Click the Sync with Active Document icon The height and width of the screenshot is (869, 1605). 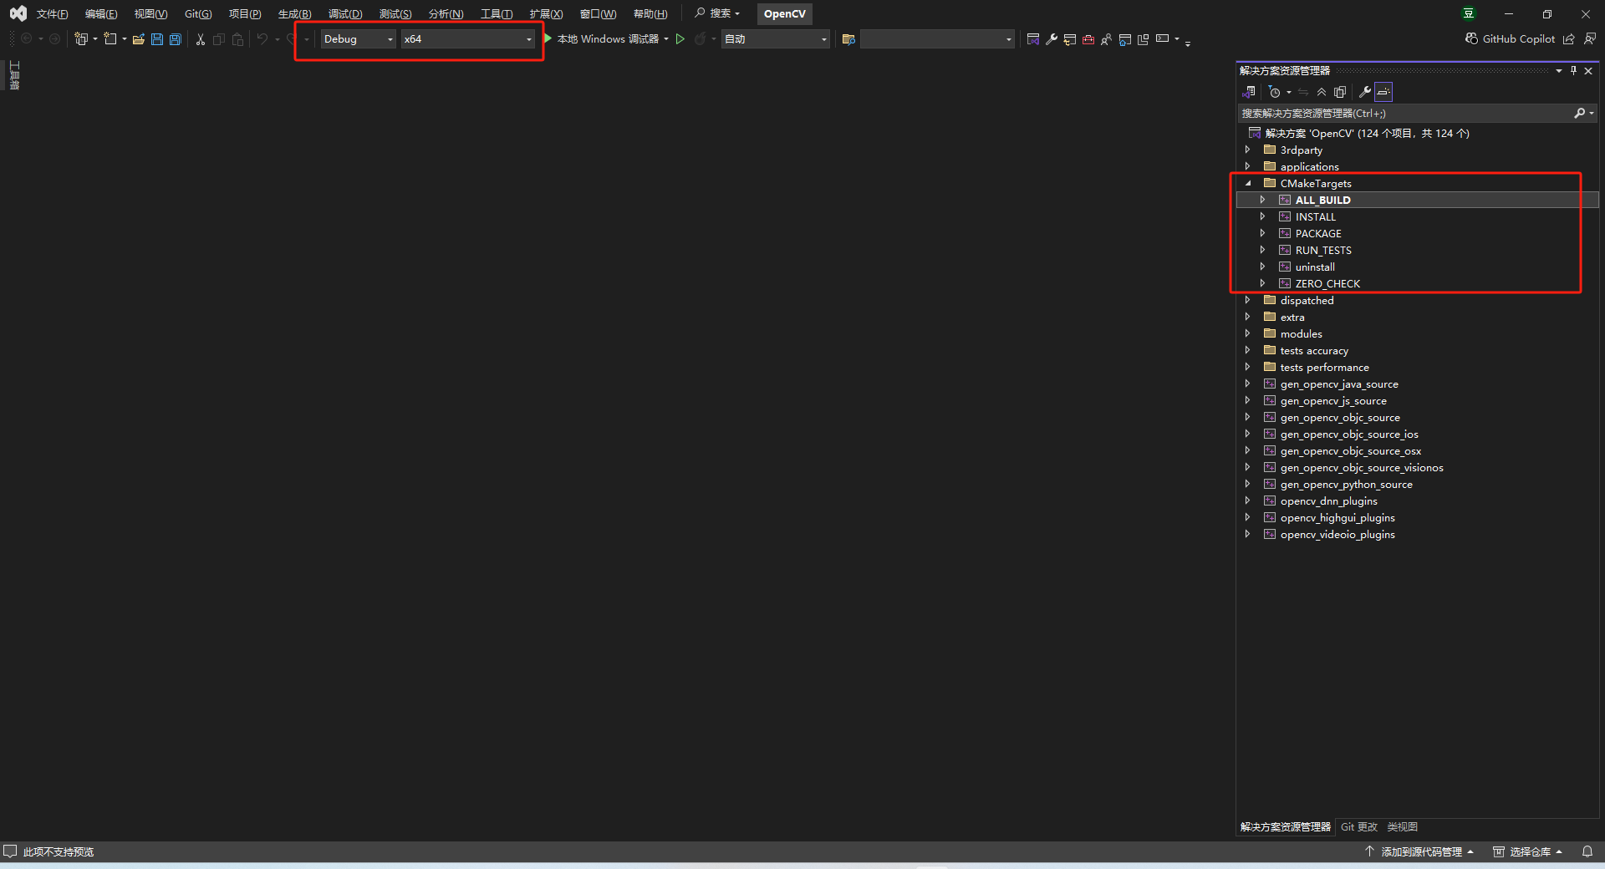[1302, 92]
